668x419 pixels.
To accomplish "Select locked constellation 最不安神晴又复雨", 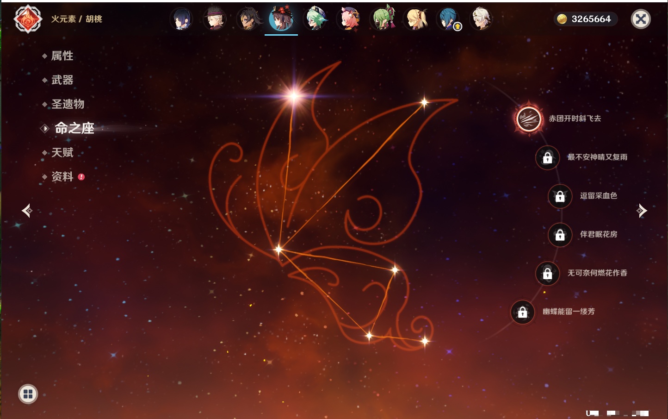I will tap(548, 158).
